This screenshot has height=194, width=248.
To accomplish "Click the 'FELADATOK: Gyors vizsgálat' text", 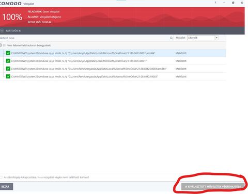I will (x=43, y=11).
